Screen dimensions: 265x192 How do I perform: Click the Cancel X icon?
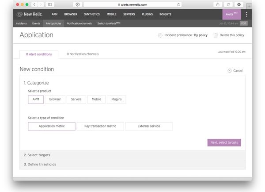pyautogui.click(x=229, y=71)
